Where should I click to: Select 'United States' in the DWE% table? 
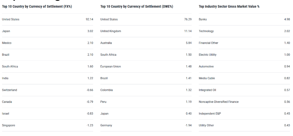click(109, 20)
